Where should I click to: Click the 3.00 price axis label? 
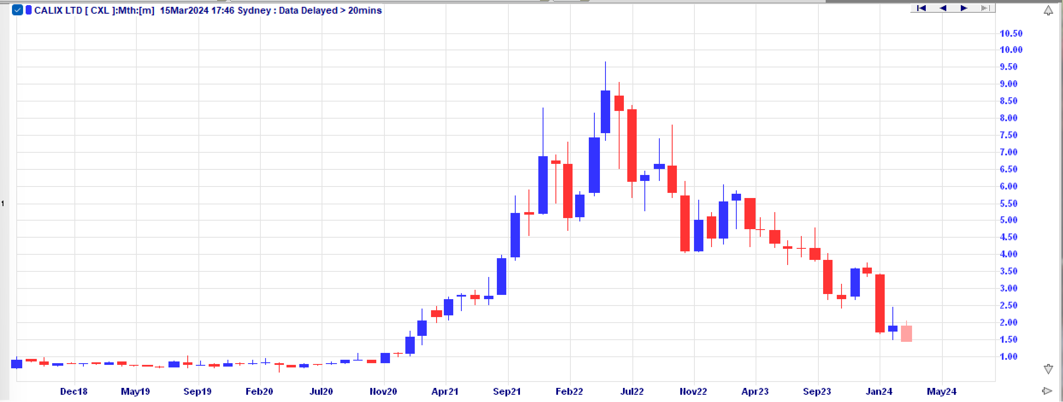(1008, 288)
